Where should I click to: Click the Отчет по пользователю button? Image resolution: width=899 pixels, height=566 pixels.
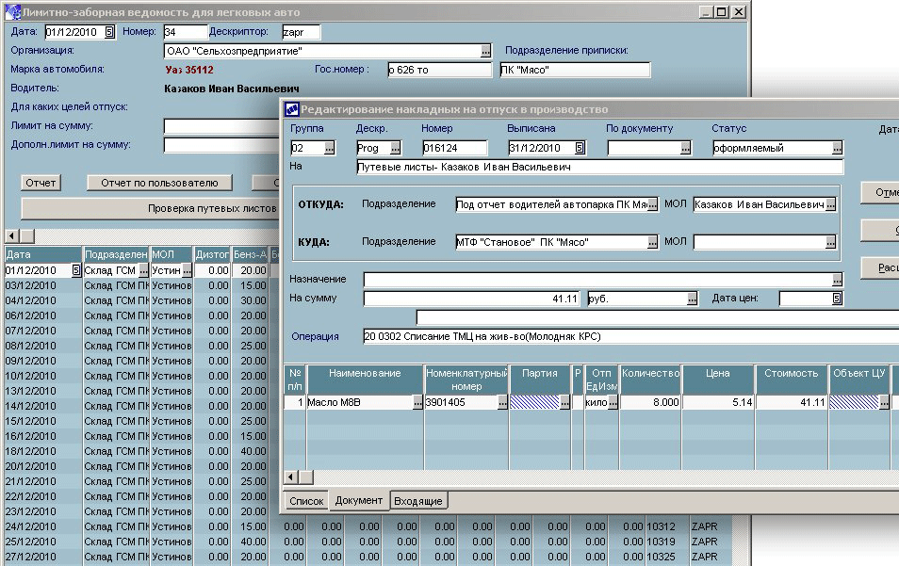pos(159,183)
